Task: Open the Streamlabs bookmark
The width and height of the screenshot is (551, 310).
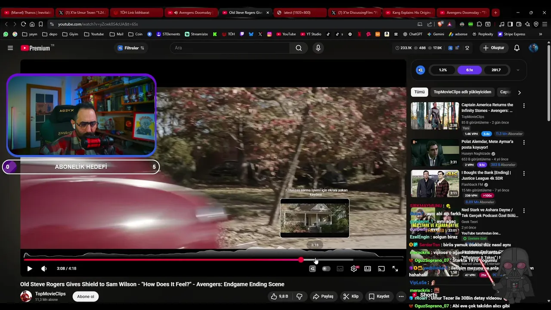Action: [196, 34]
